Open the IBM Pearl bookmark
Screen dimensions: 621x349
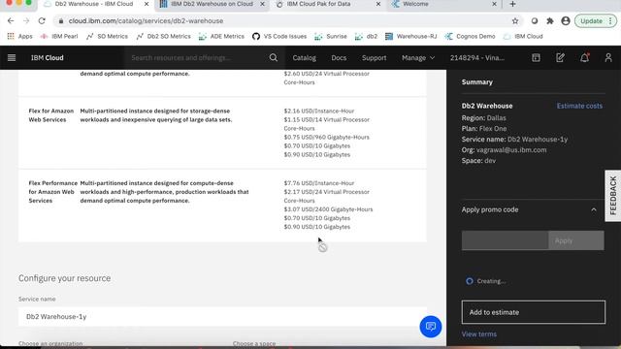pos(59,37)
